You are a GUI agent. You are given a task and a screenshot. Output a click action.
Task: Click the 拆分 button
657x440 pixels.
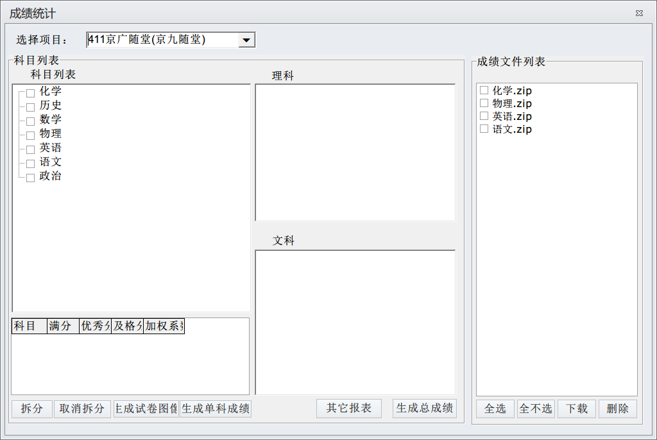click(x=32, y=409)
